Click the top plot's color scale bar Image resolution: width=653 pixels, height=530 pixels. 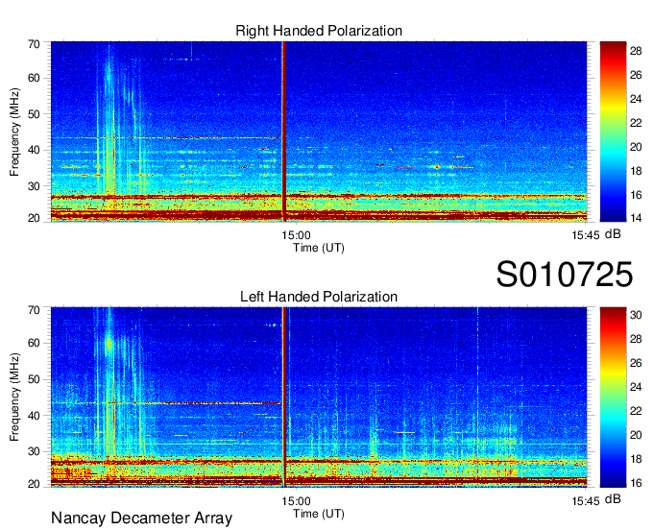[x=613, y=132]
